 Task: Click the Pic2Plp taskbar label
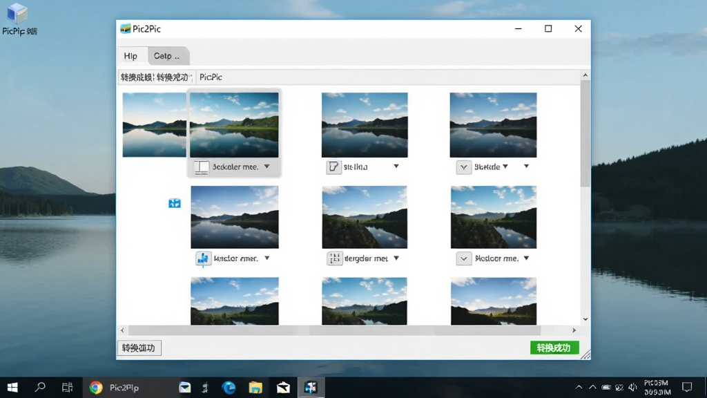(x=124, y=388)
